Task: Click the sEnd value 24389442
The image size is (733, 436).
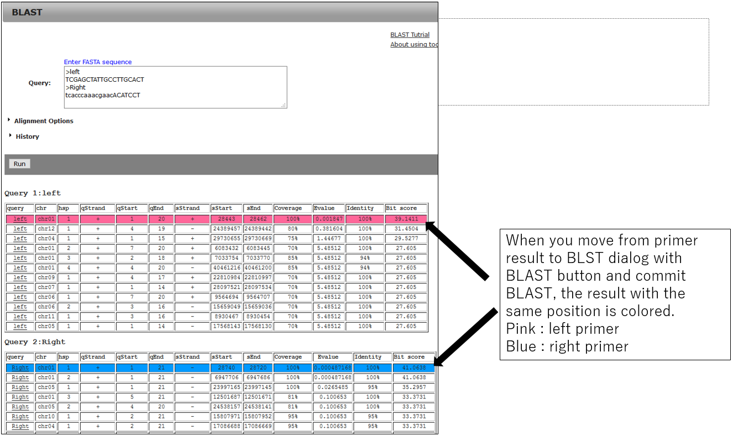Action: 258,229
